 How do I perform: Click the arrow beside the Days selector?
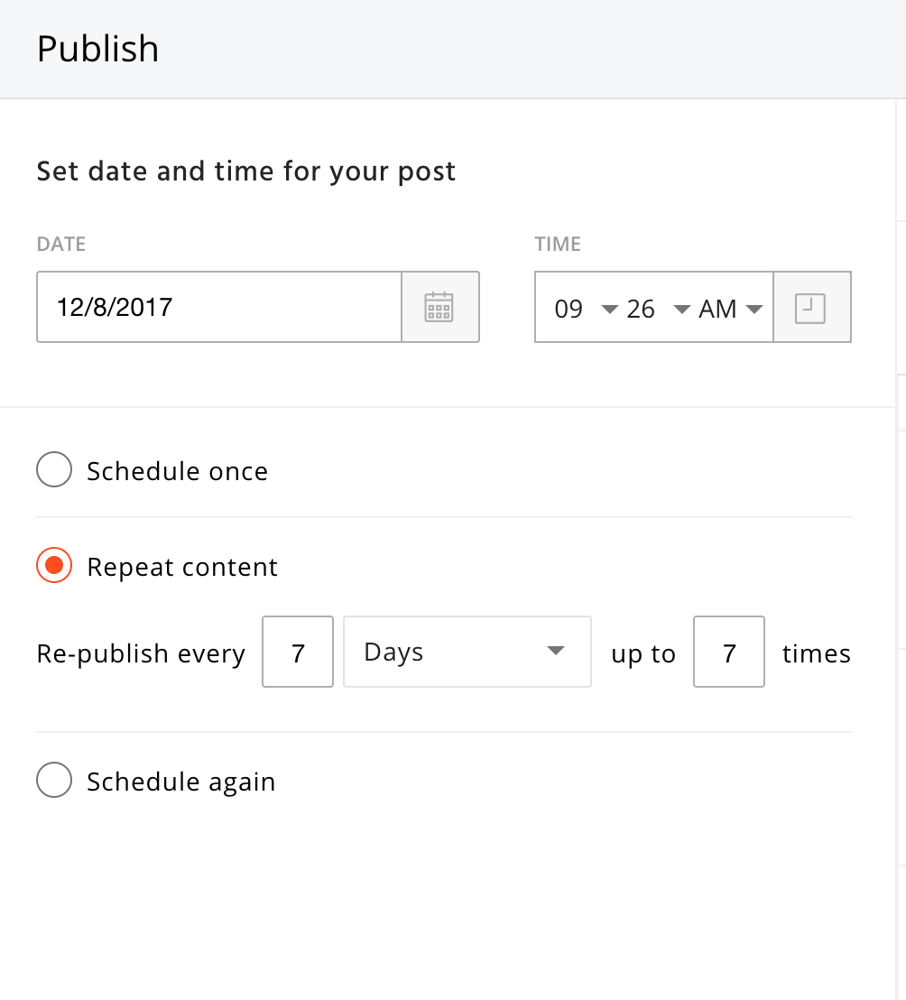tap(556, 652)
